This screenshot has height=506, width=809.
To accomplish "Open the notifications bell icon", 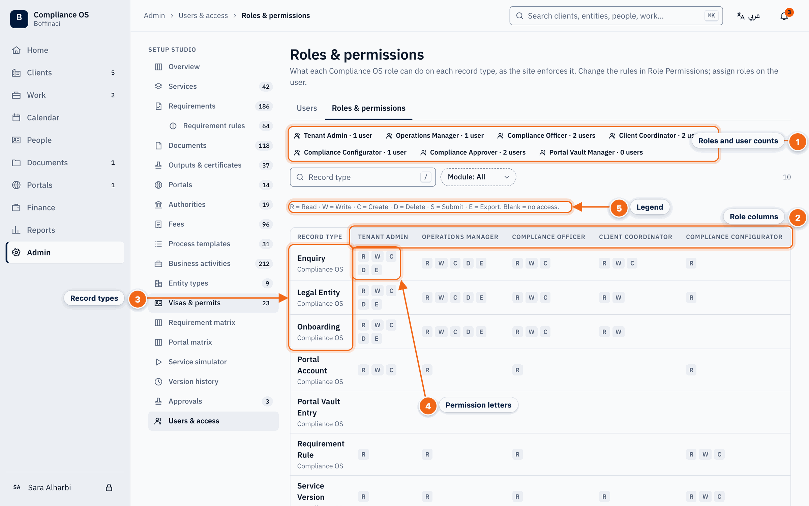I will pyautogui.click(x=784, y=16).
